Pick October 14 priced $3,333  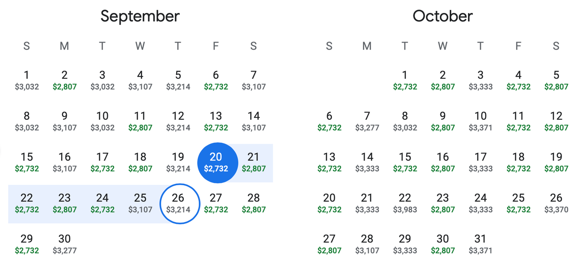[x=367, y=162]
